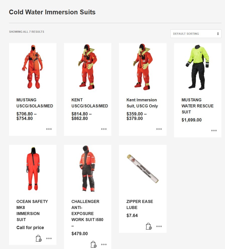
Task: Open more options for Mustang USCG/SOLAS/MED suit
Action: click(x=49, y=129)
